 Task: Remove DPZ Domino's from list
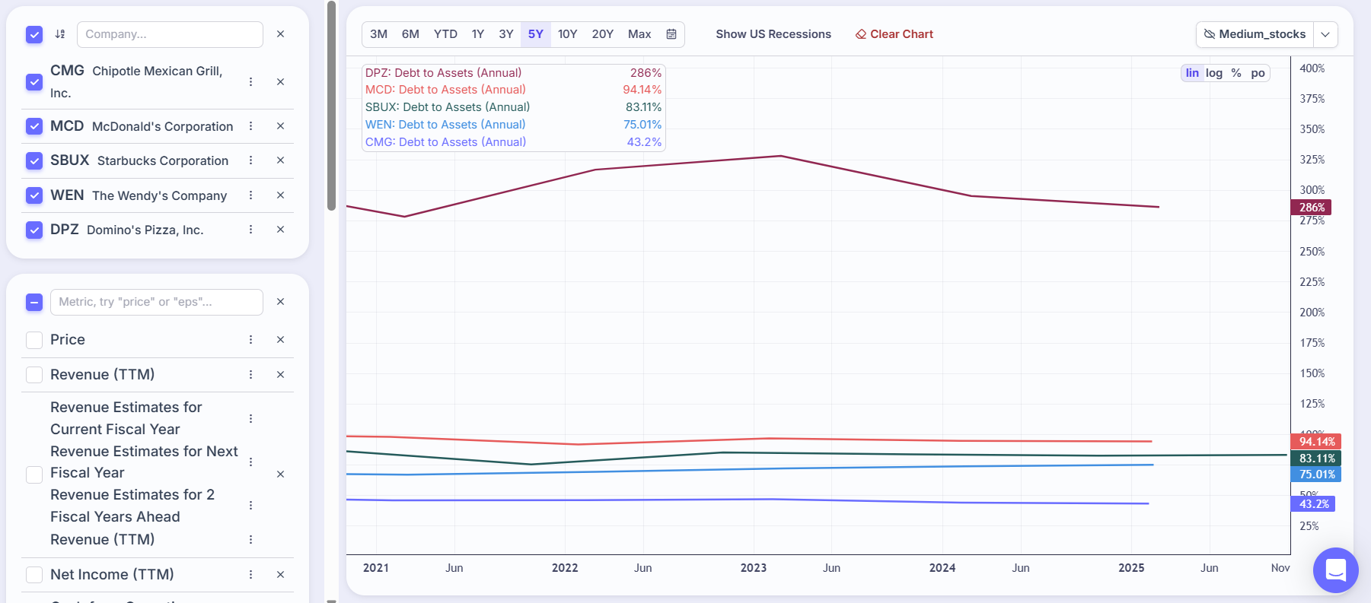coord(280,230)
